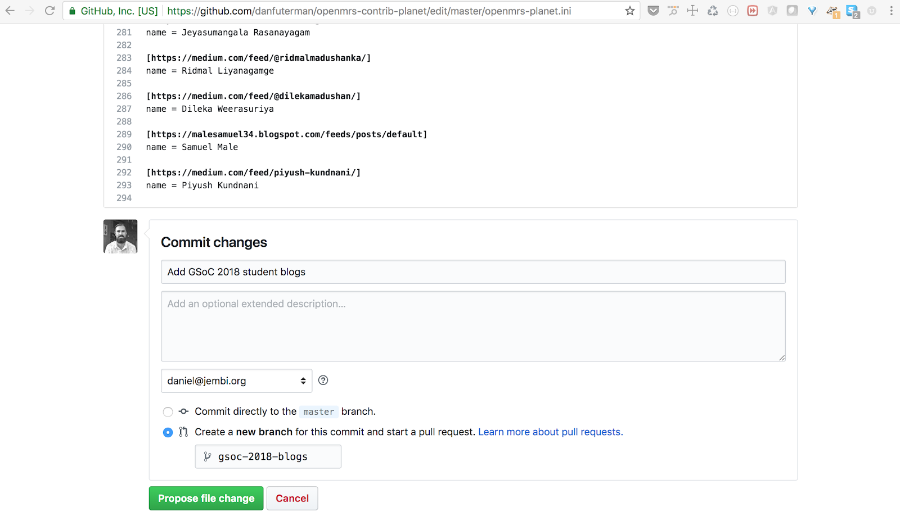Click the Commit changes heading
This screenshot has width=900, height=516.
tap(214, 242)
